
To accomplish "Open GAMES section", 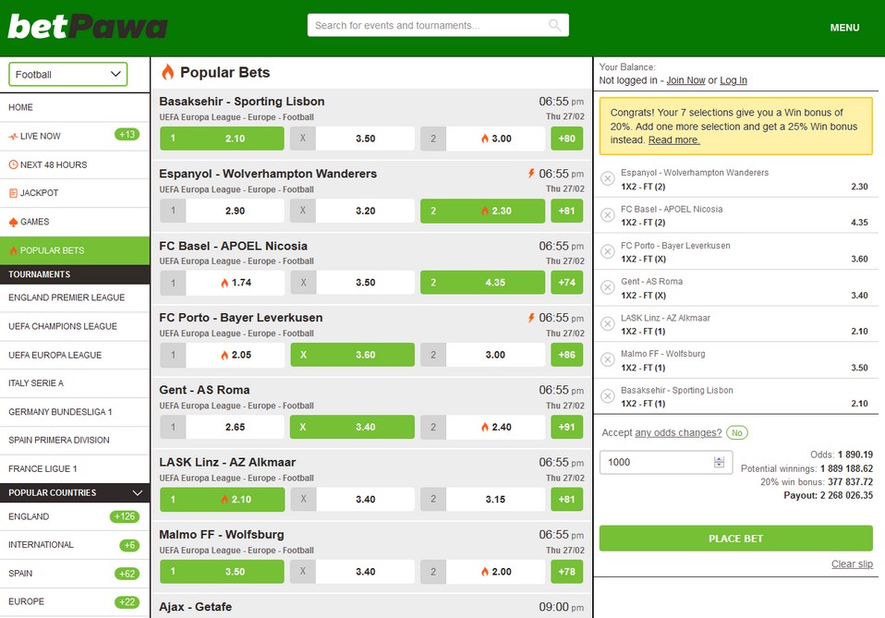I will [75, 222].
